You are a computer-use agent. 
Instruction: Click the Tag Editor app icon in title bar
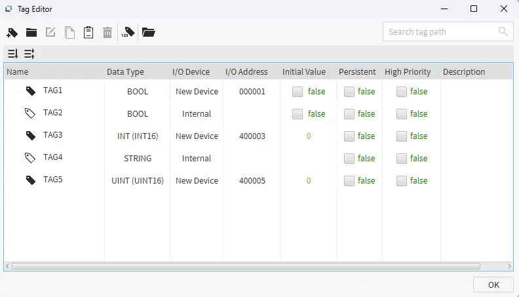(9, 9)
